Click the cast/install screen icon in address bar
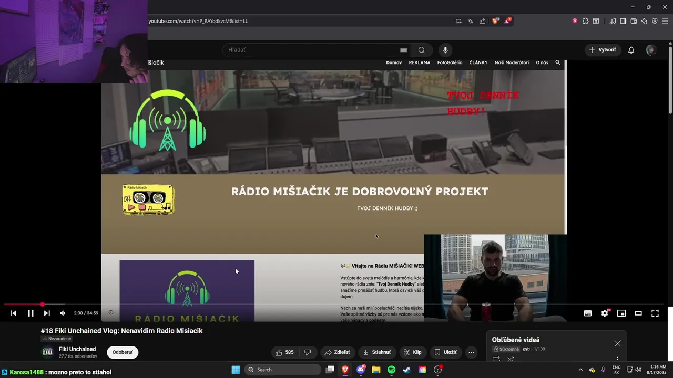 coord(458,21)
